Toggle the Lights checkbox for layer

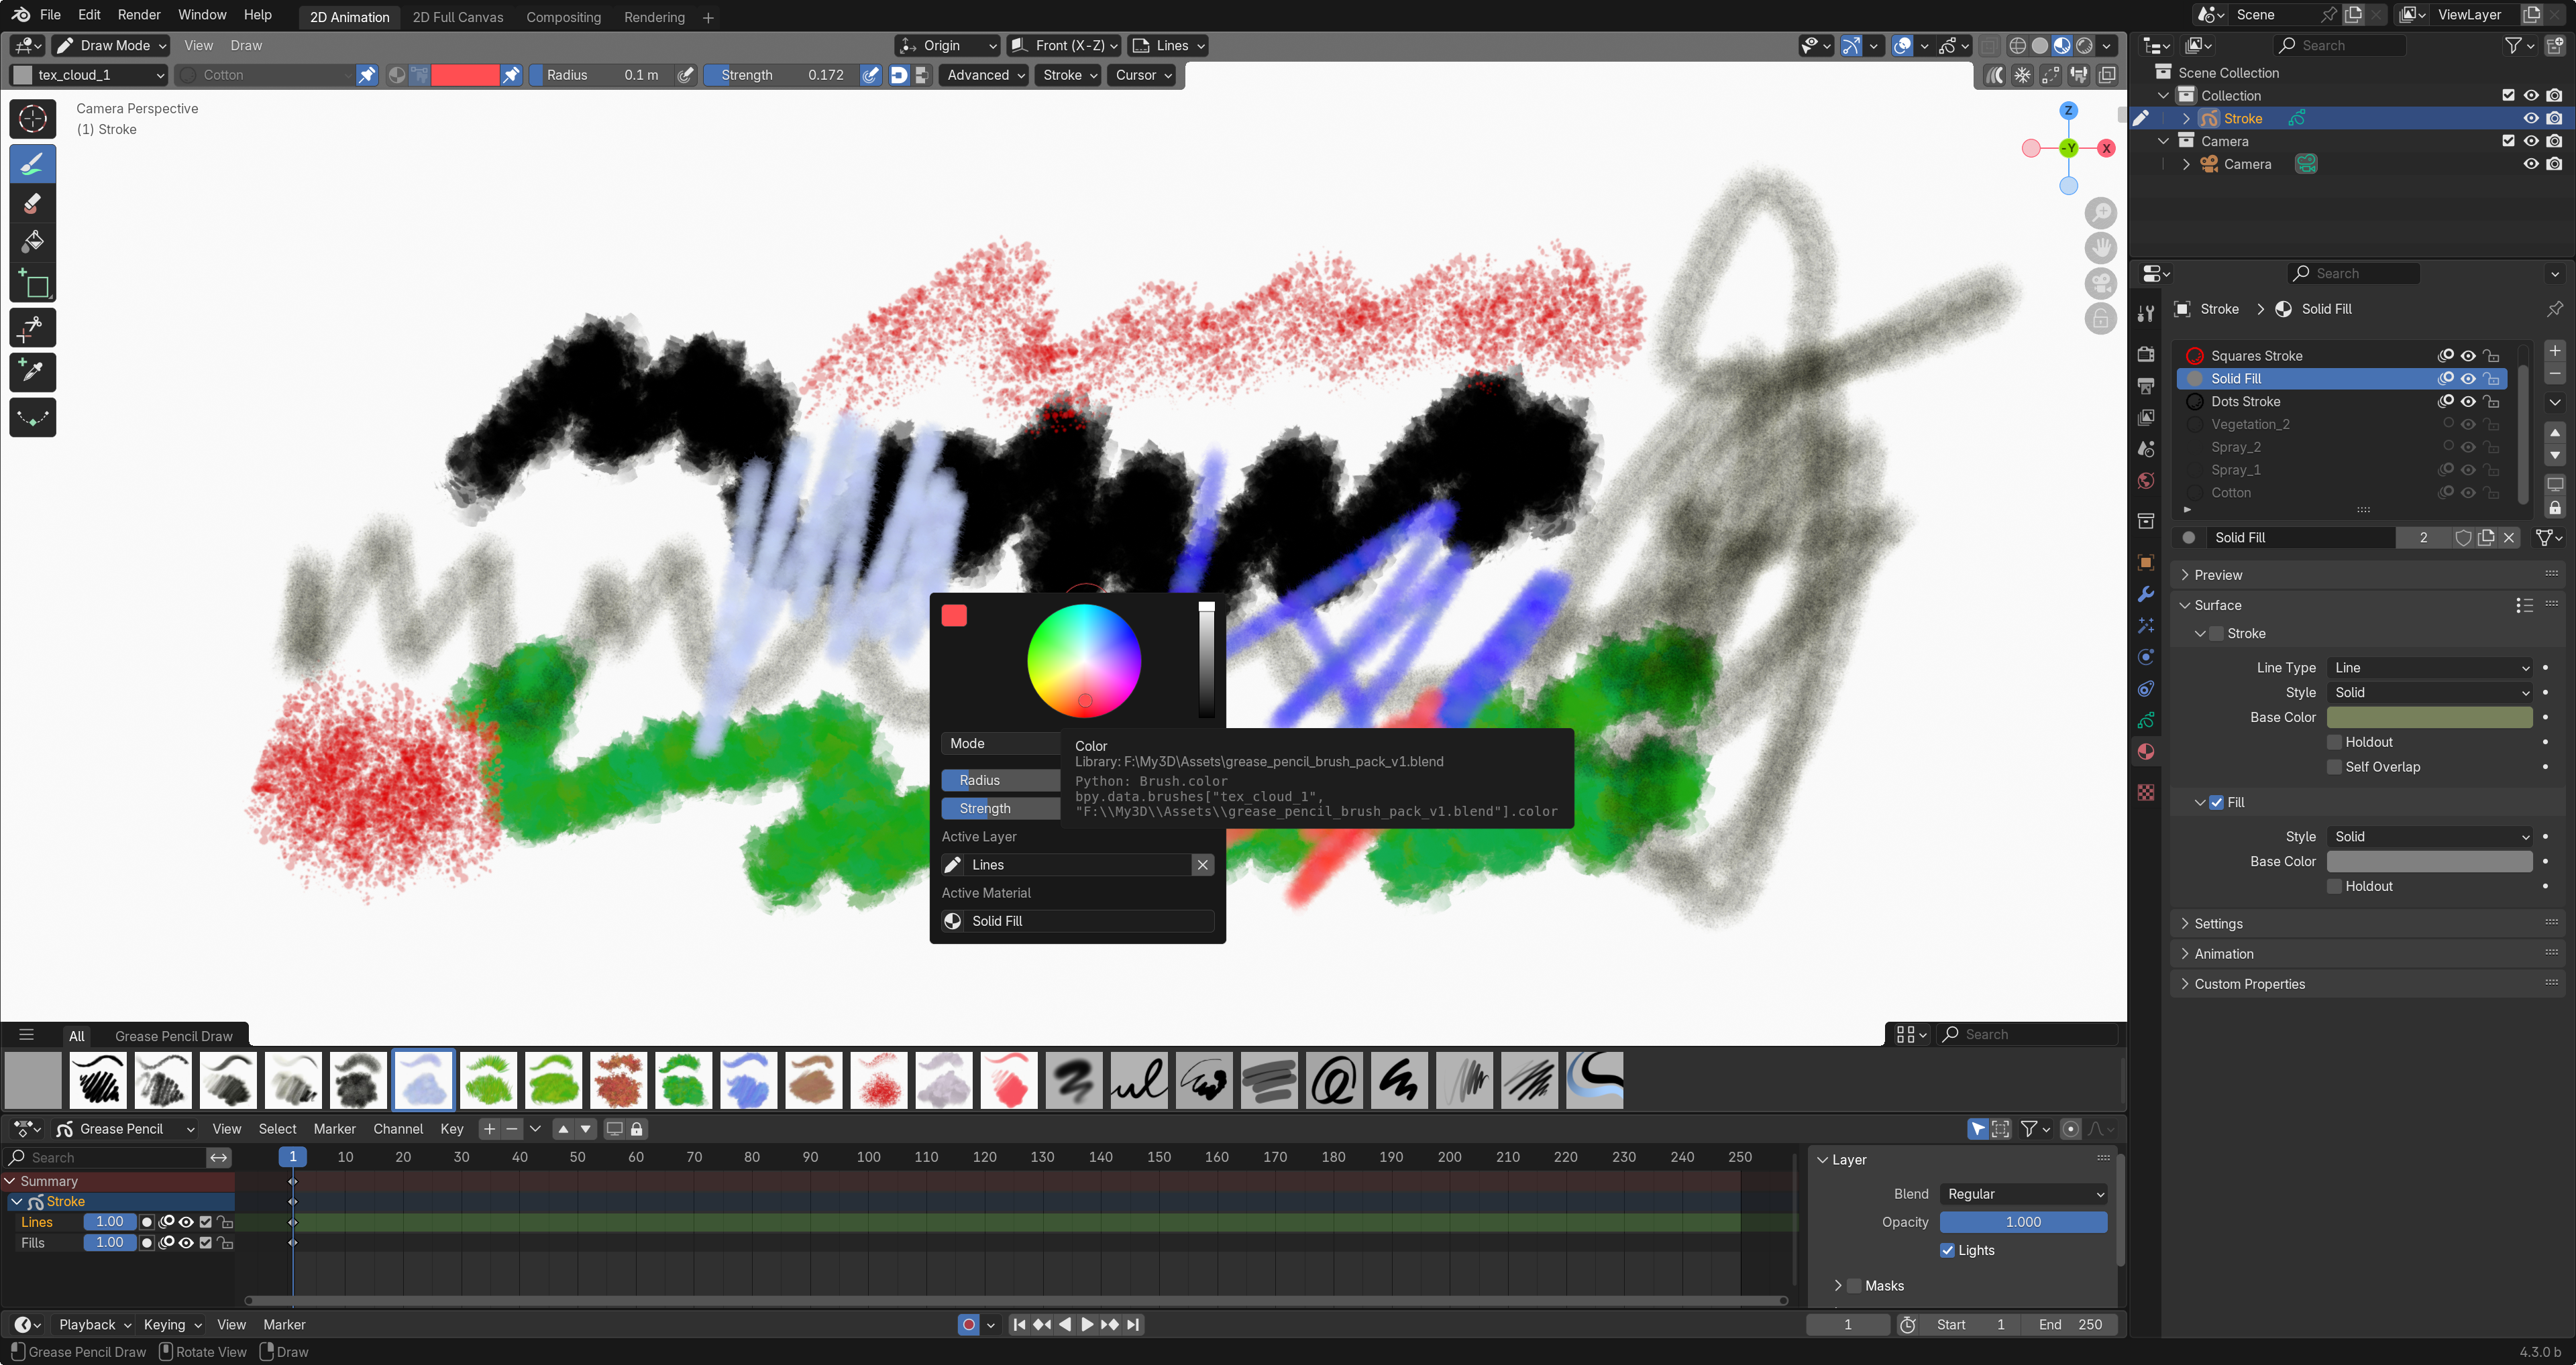click(1947, 1250)
